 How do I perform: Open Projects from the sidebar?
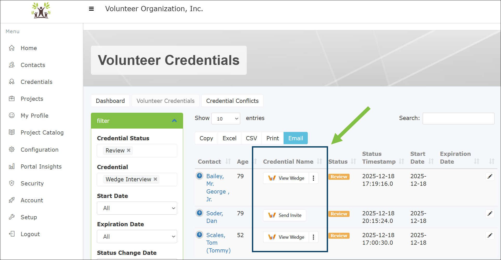[x=32, y=99]
